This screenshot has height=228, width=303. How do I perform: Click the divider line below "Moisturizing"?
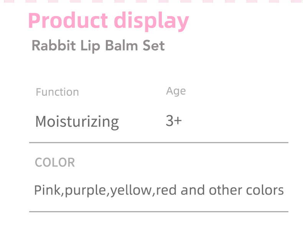[158, 142]
